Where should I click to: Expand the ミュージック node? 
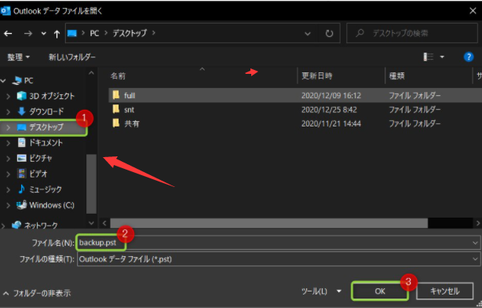coord(9,189)
